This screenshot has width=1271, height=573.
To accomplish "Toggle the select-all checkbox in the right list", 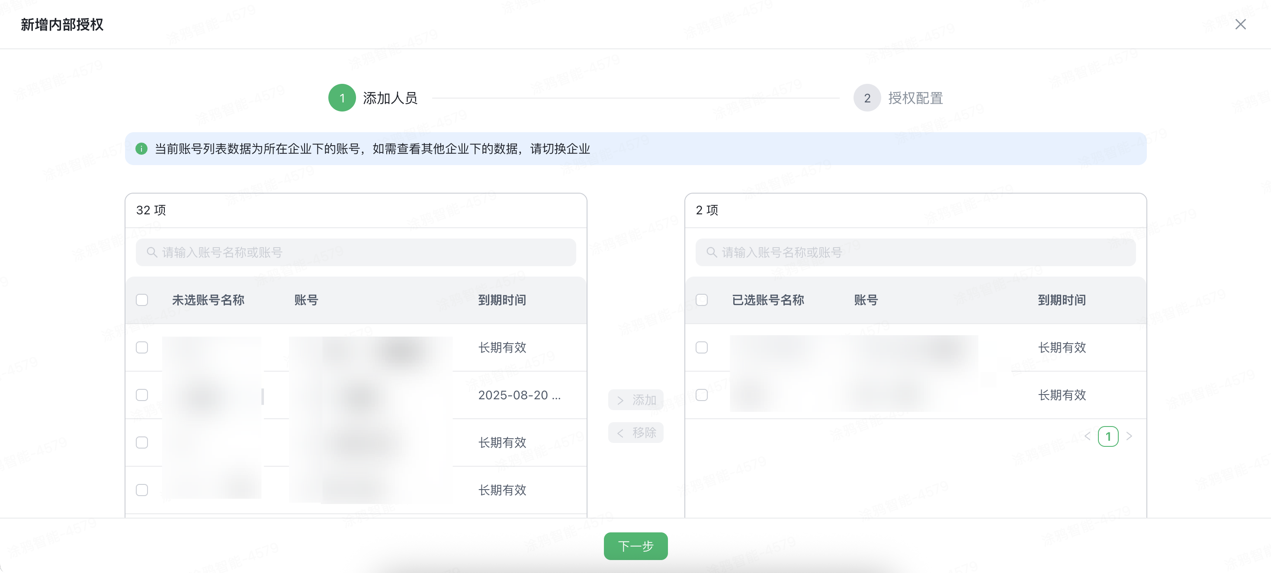I will [x=702, y=299].
